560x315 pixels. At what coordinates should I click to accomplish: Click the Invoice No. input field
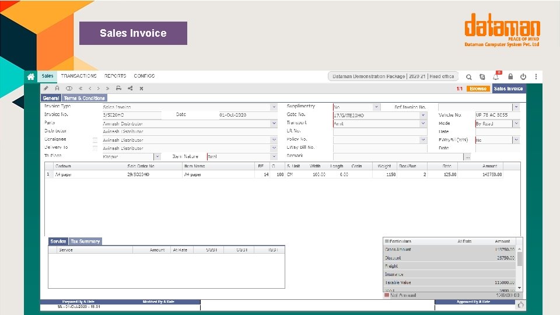(x=132, y=115)
